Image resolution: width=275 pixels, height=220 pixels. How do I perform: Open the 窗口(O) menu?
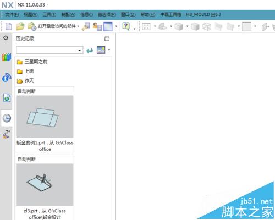coord(128,14)
